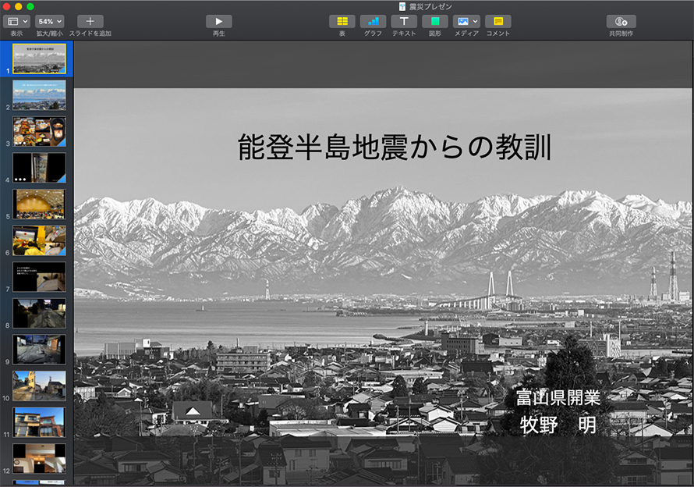Select slide 12 interior room thumbnail

tap(40, 458)
